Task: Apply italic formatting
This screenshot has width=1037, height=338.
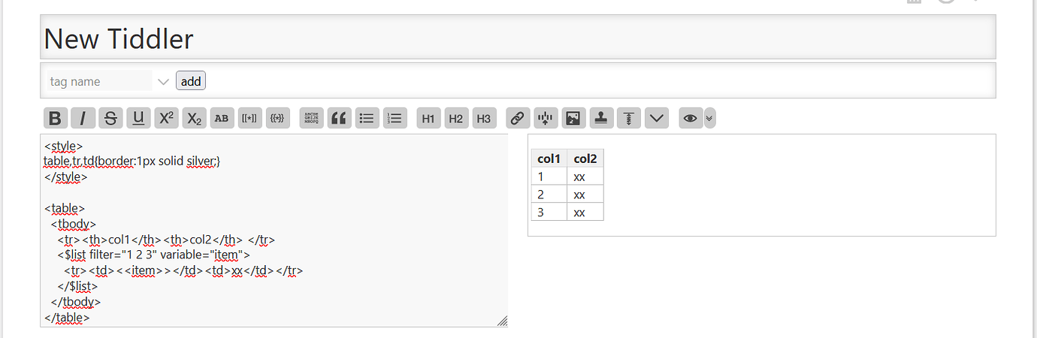Action: [x=83, y=118]
